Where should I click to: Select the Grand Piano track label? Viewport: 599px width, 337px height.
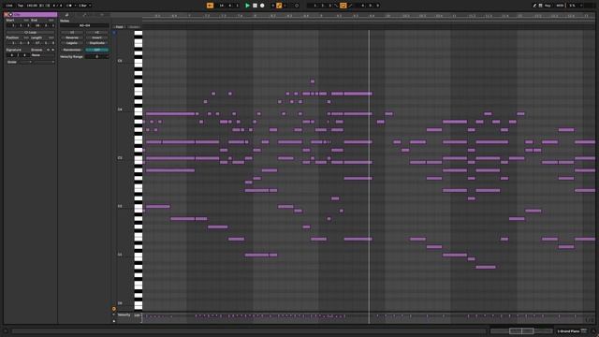point(568,330)
